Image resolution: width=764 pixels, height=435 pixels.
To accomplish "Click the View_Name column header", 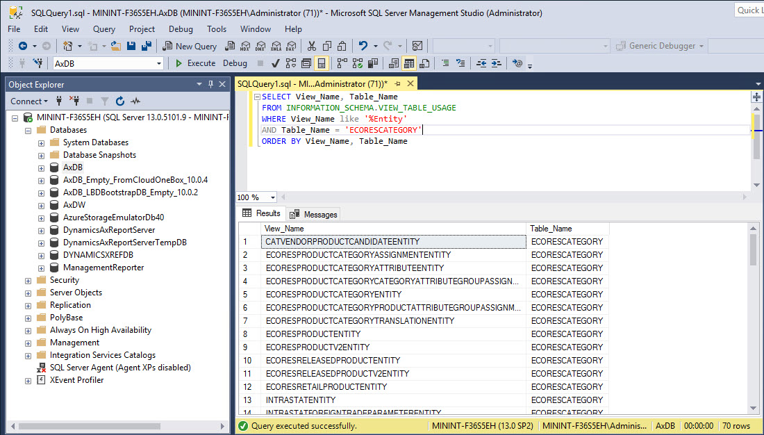I will coord(394,229).
